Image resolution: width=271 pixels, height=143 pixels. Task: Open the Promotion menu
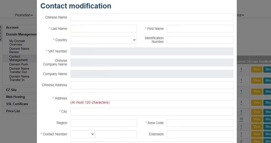tap(24, 15)
